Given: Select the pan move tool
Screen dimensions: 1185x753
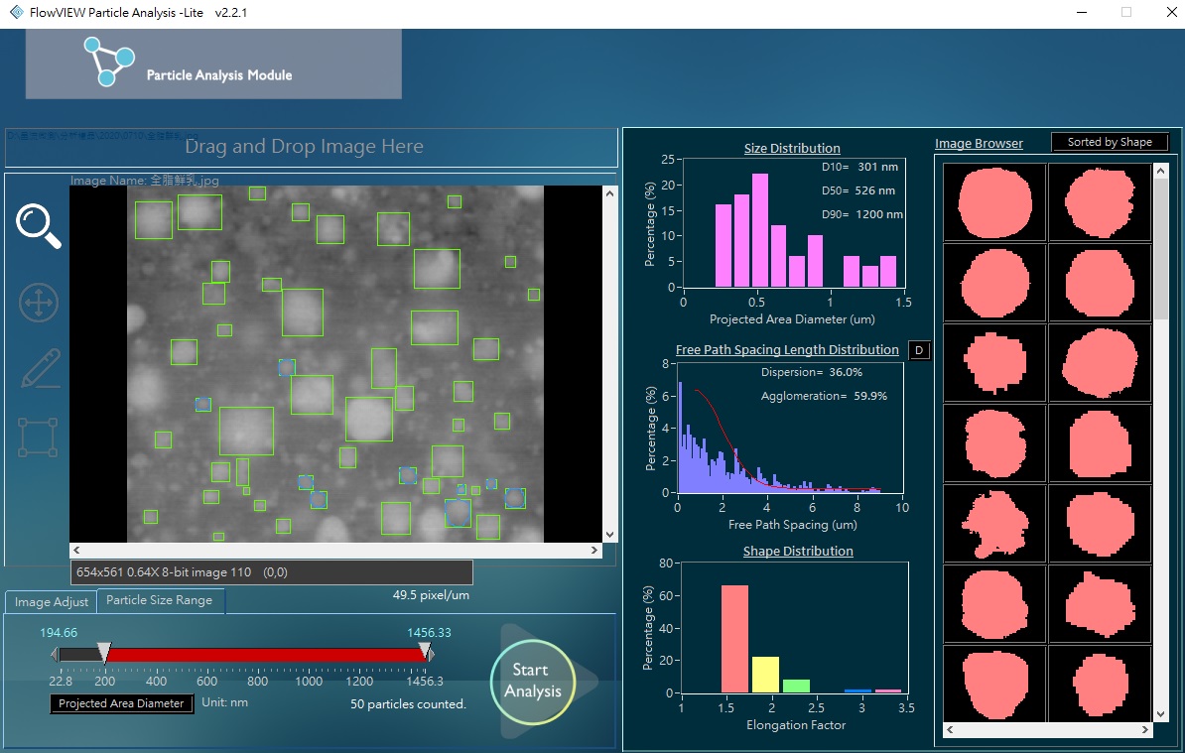Looking at the screenshot, I should tap(39, 303).
